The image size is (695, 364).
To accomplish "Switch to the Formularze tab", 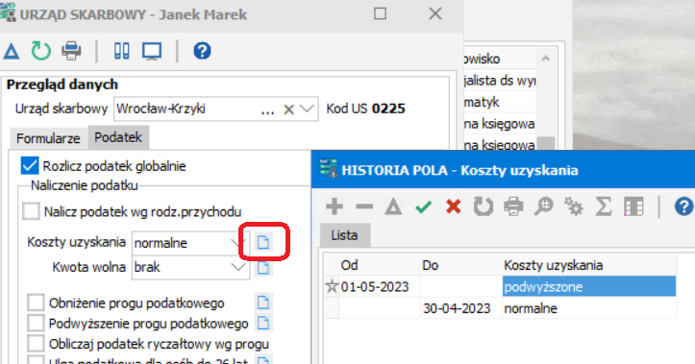I will (x=48, y=138).
